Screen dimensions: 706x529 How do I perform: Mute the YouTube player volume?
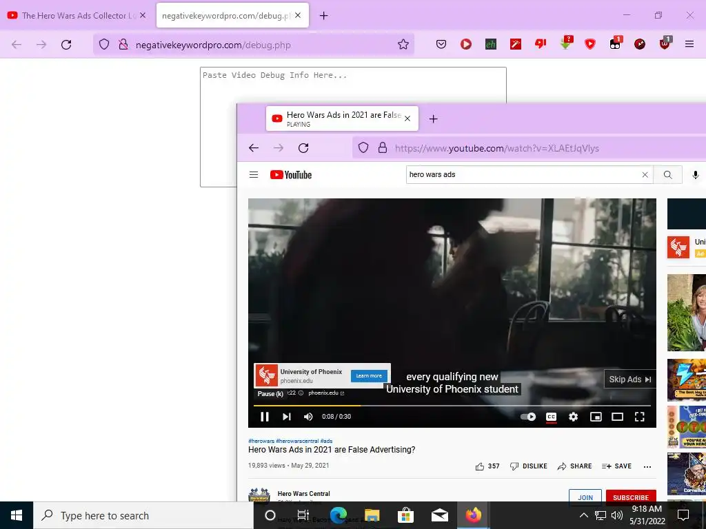(308, 417)
